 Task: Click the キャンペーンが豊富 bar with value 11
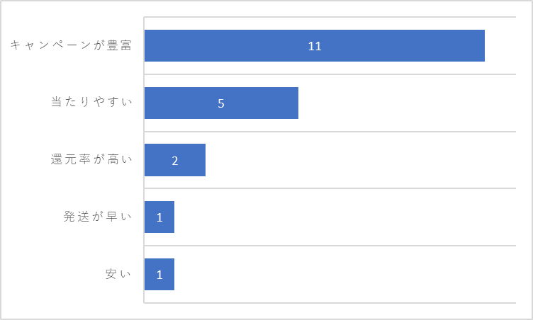pyautogui.click(x=315, y=45)
